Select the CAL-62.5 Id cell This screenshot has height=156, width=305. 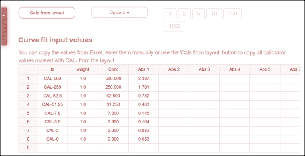click(52, 96)
